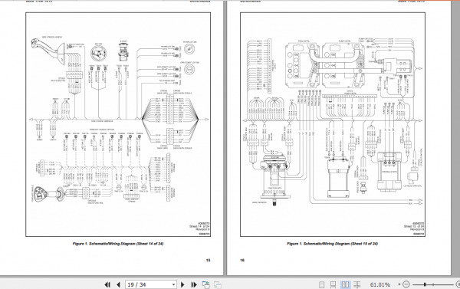Click the previous view icon
Viewport: 460px width, 289px height.
(x=206, y=284)
